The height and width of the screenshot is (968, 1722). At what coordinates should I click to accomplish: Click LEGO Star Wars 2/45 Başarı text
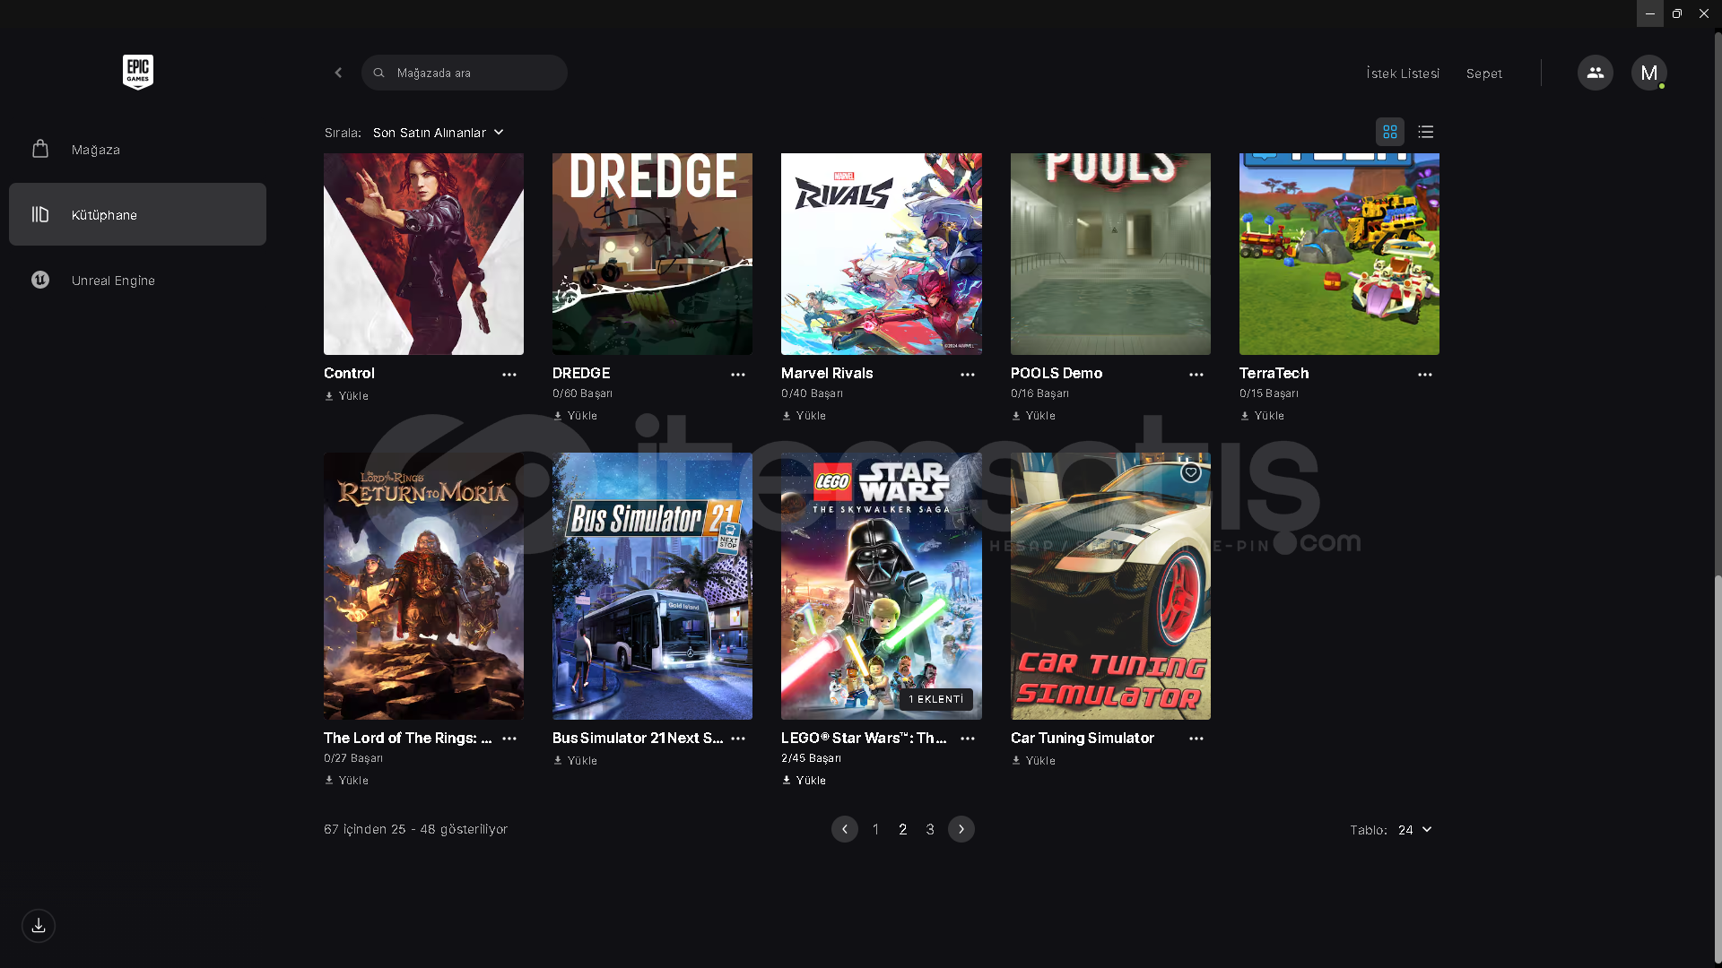tap(812, 758)
